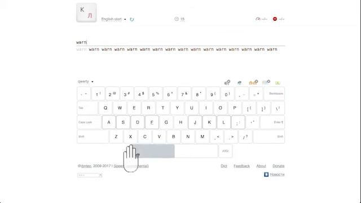Click the semicolon colon key
The width and height of the screenshot is (361, 203).
click(238, 122)
